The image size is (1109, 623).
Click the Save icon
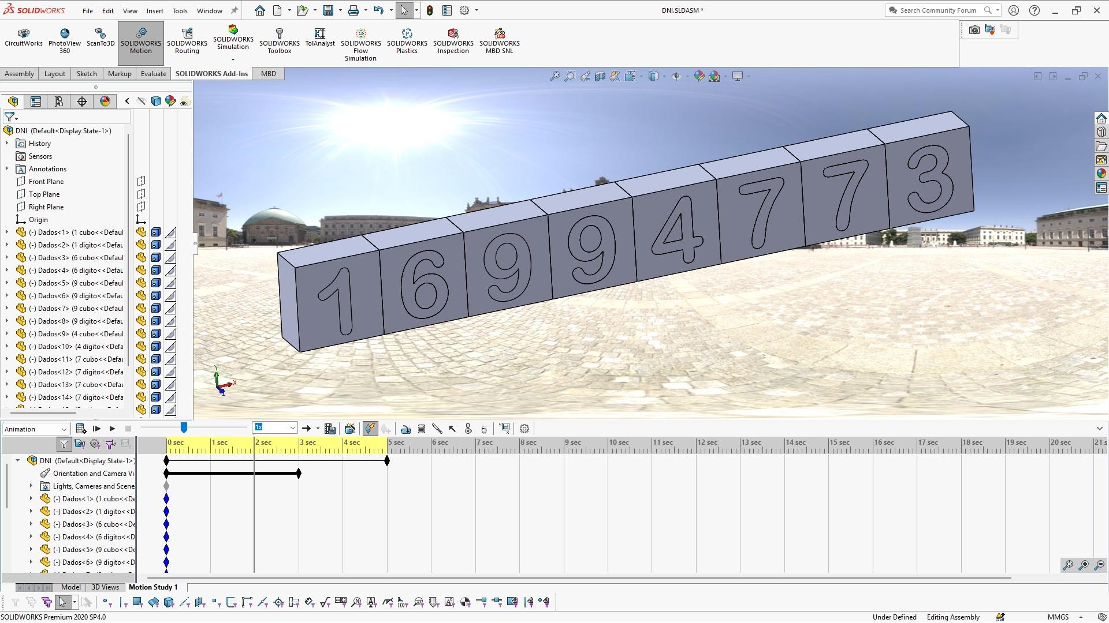coord(328,10)
